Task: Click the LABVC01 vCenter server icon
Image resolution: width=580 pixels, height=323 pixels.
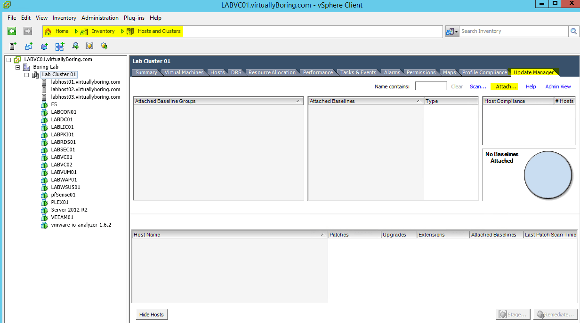Action: (17, 60)
